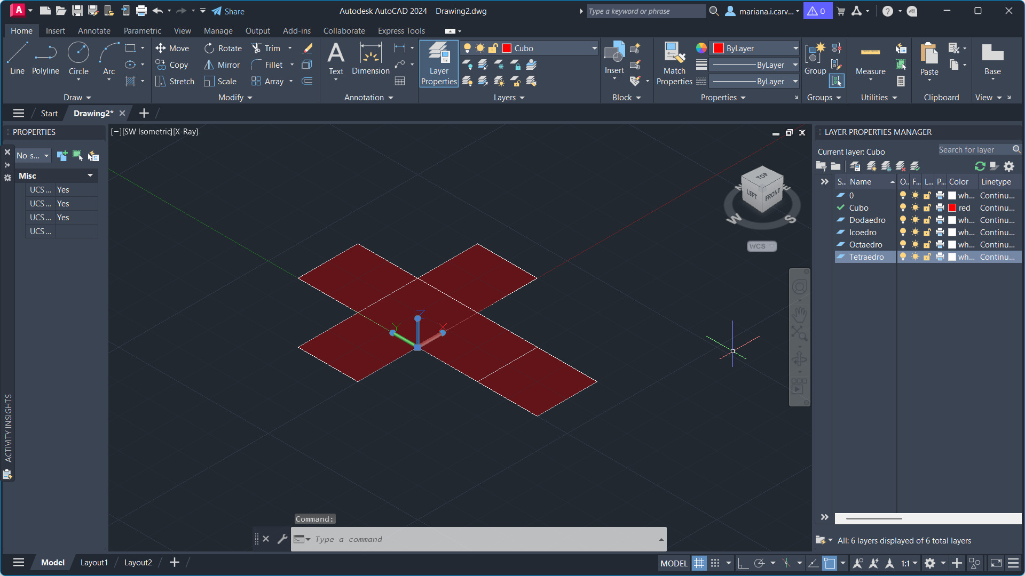Toggle grid display in status bar
The image size is (1025, 576).
[699, 563]
